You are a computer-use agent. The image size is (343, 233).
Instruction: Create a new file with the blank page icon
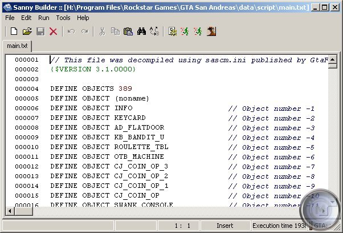[14, 31]
